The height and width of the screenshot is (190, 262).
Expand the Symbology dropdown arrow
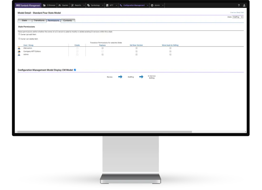coord(103,5)
